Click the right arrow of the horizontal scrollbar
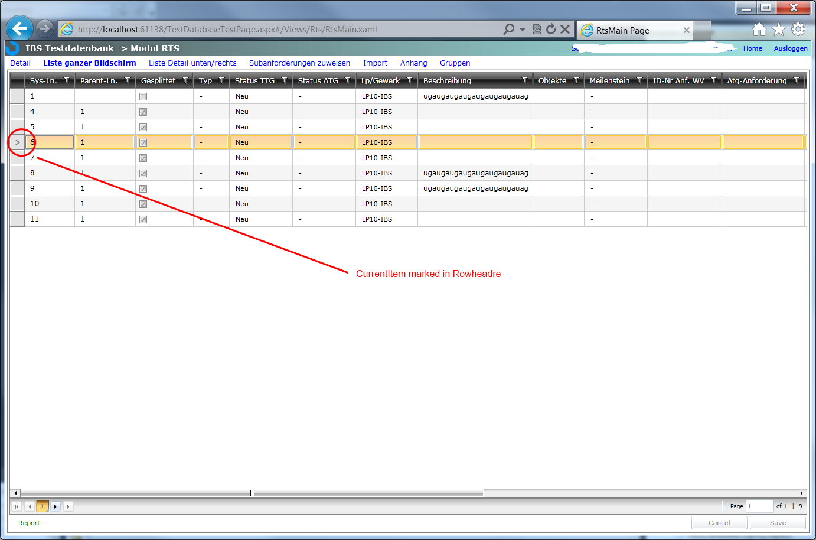 click(801, 493)
